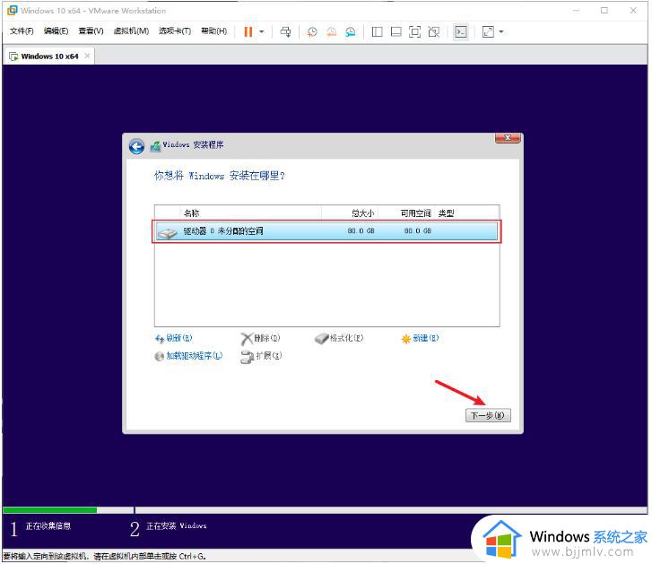Click the 格式化(F) format option
This screenshot has height=564, width=652.
click(x=339, y=338)
